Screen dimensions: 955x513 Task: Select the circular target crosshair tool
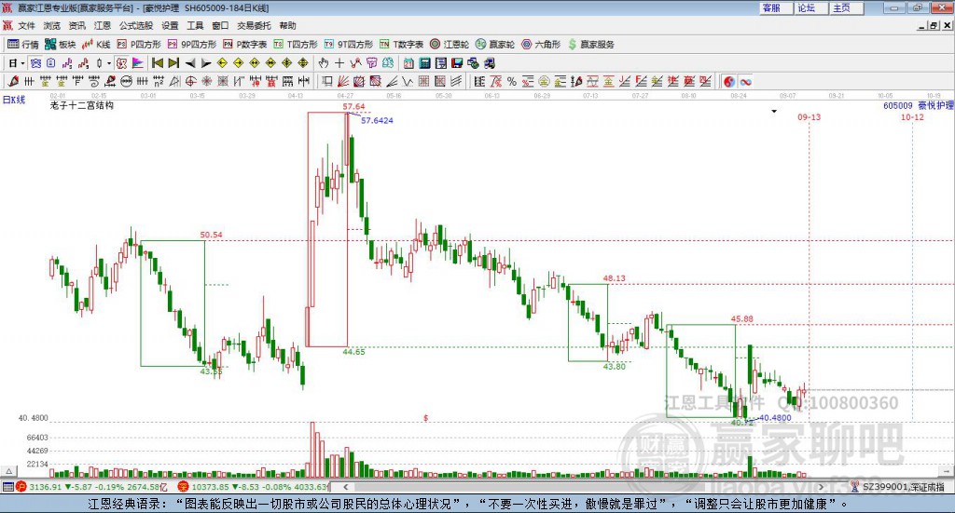coord(190,81)
